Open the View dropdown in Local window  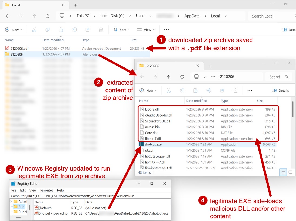(146, 30)
